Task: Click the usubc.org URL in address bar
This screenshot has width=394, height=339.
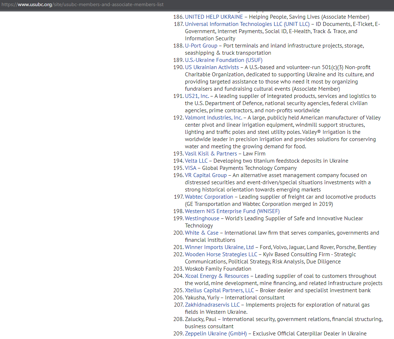Action: tap(82, 5)
